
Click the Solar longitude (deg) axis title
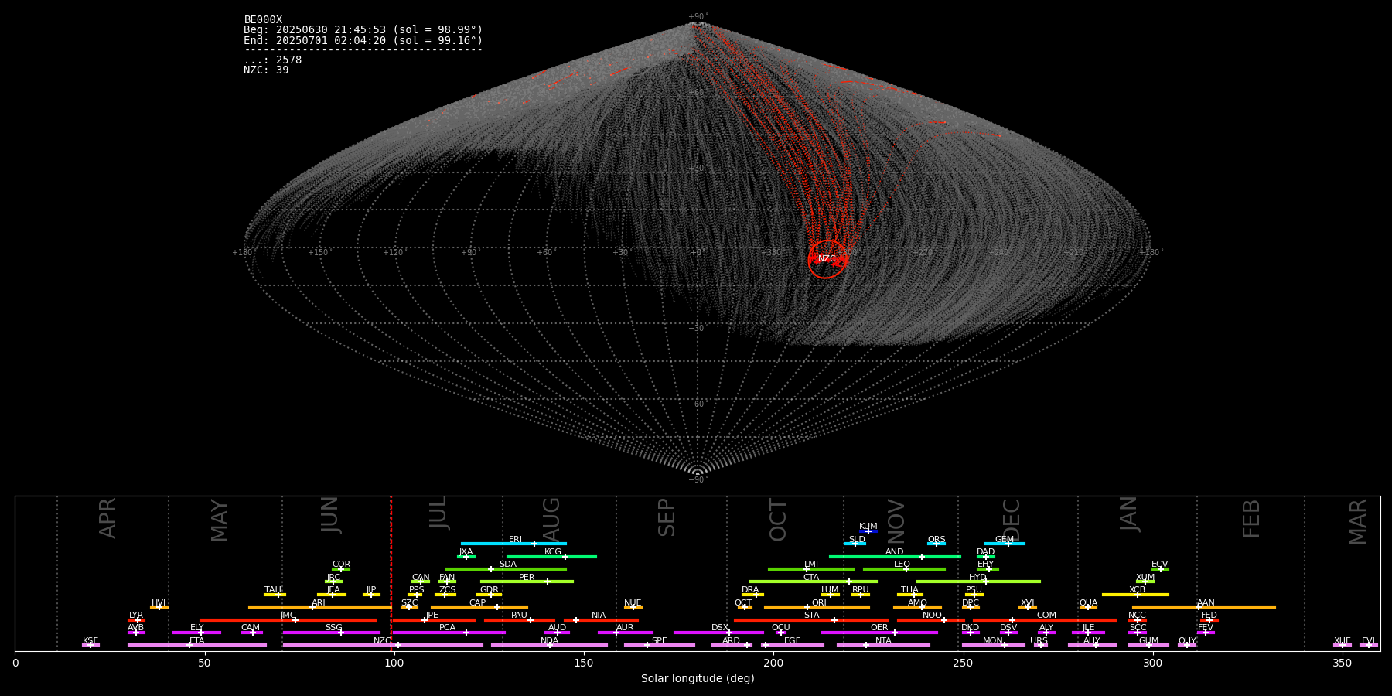point(698,678)
